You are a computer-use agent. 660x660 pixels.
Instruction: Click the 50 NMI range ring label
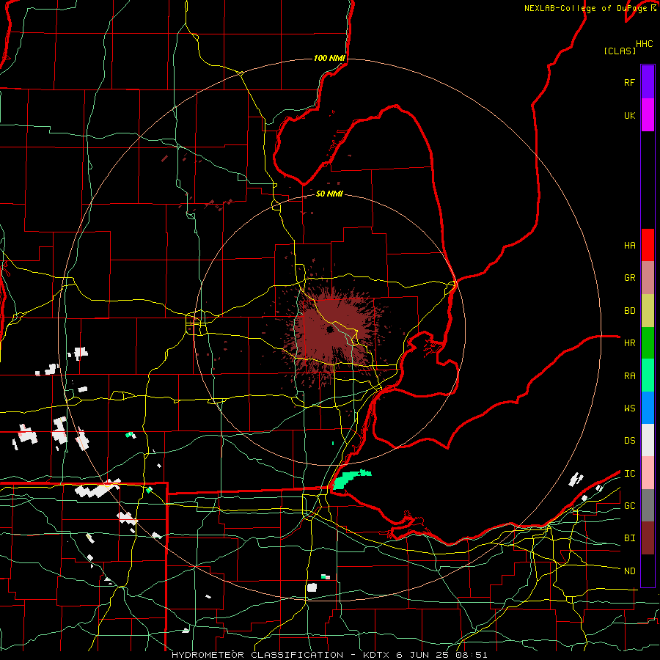click(329, 194)
